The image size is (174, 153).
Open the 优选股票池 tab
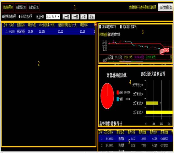[x=8, y=8]
